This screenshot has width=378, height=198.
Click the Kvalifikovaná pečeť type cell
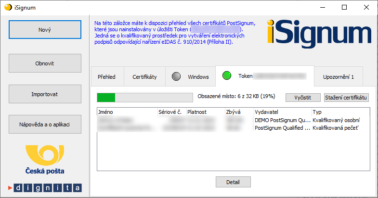tap(335, 128)
